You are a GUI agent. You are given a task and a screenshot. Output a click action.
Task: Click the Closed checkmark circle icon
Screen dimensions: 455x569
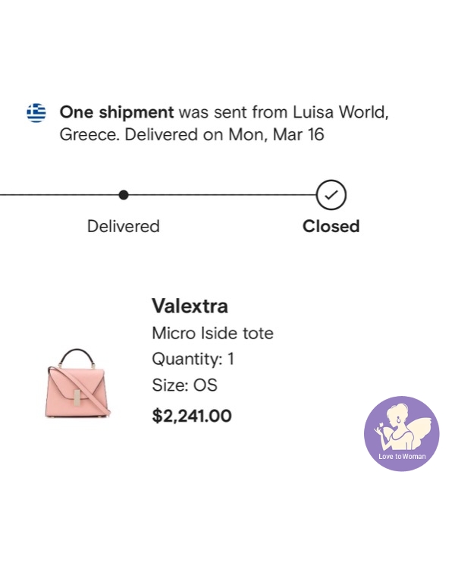(x=331, y=195)
